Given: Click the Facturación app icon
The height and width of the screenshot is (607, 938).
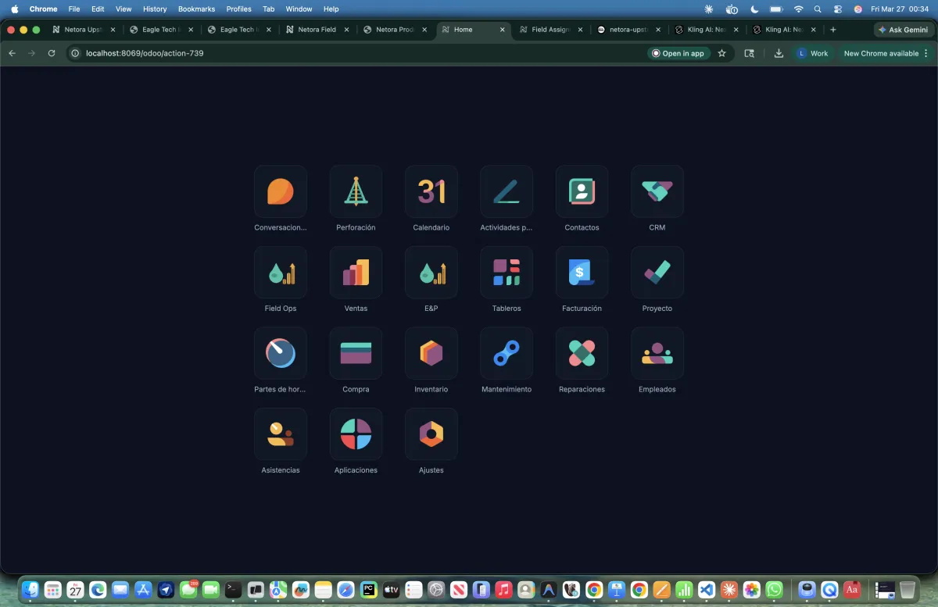Looking at the screenshot, I should pyautogui.click(x=582, y=273).
